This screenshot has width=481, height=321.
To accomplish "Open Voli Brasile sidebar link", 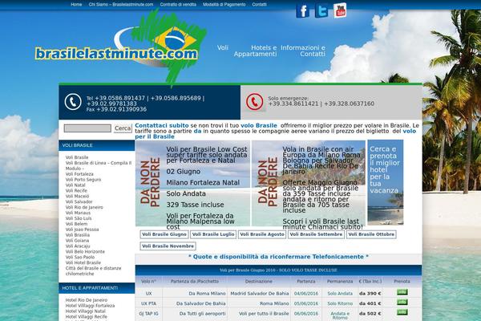I will (x=77, y=157).
